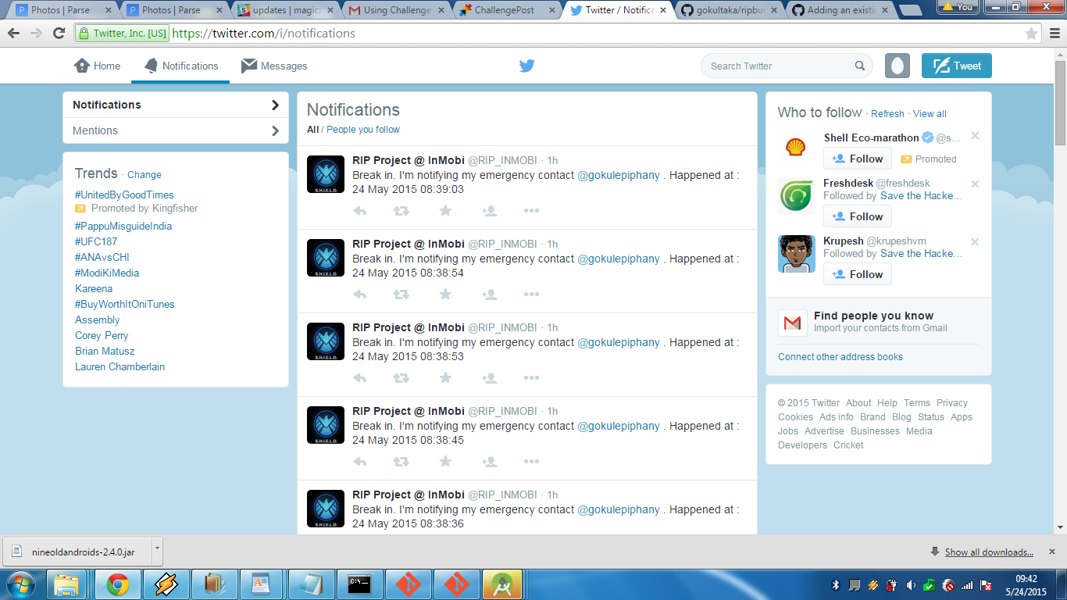
Task: Retweet the 08:39:03 tweet
Action: pyautogui.click(x=401, y=211)
